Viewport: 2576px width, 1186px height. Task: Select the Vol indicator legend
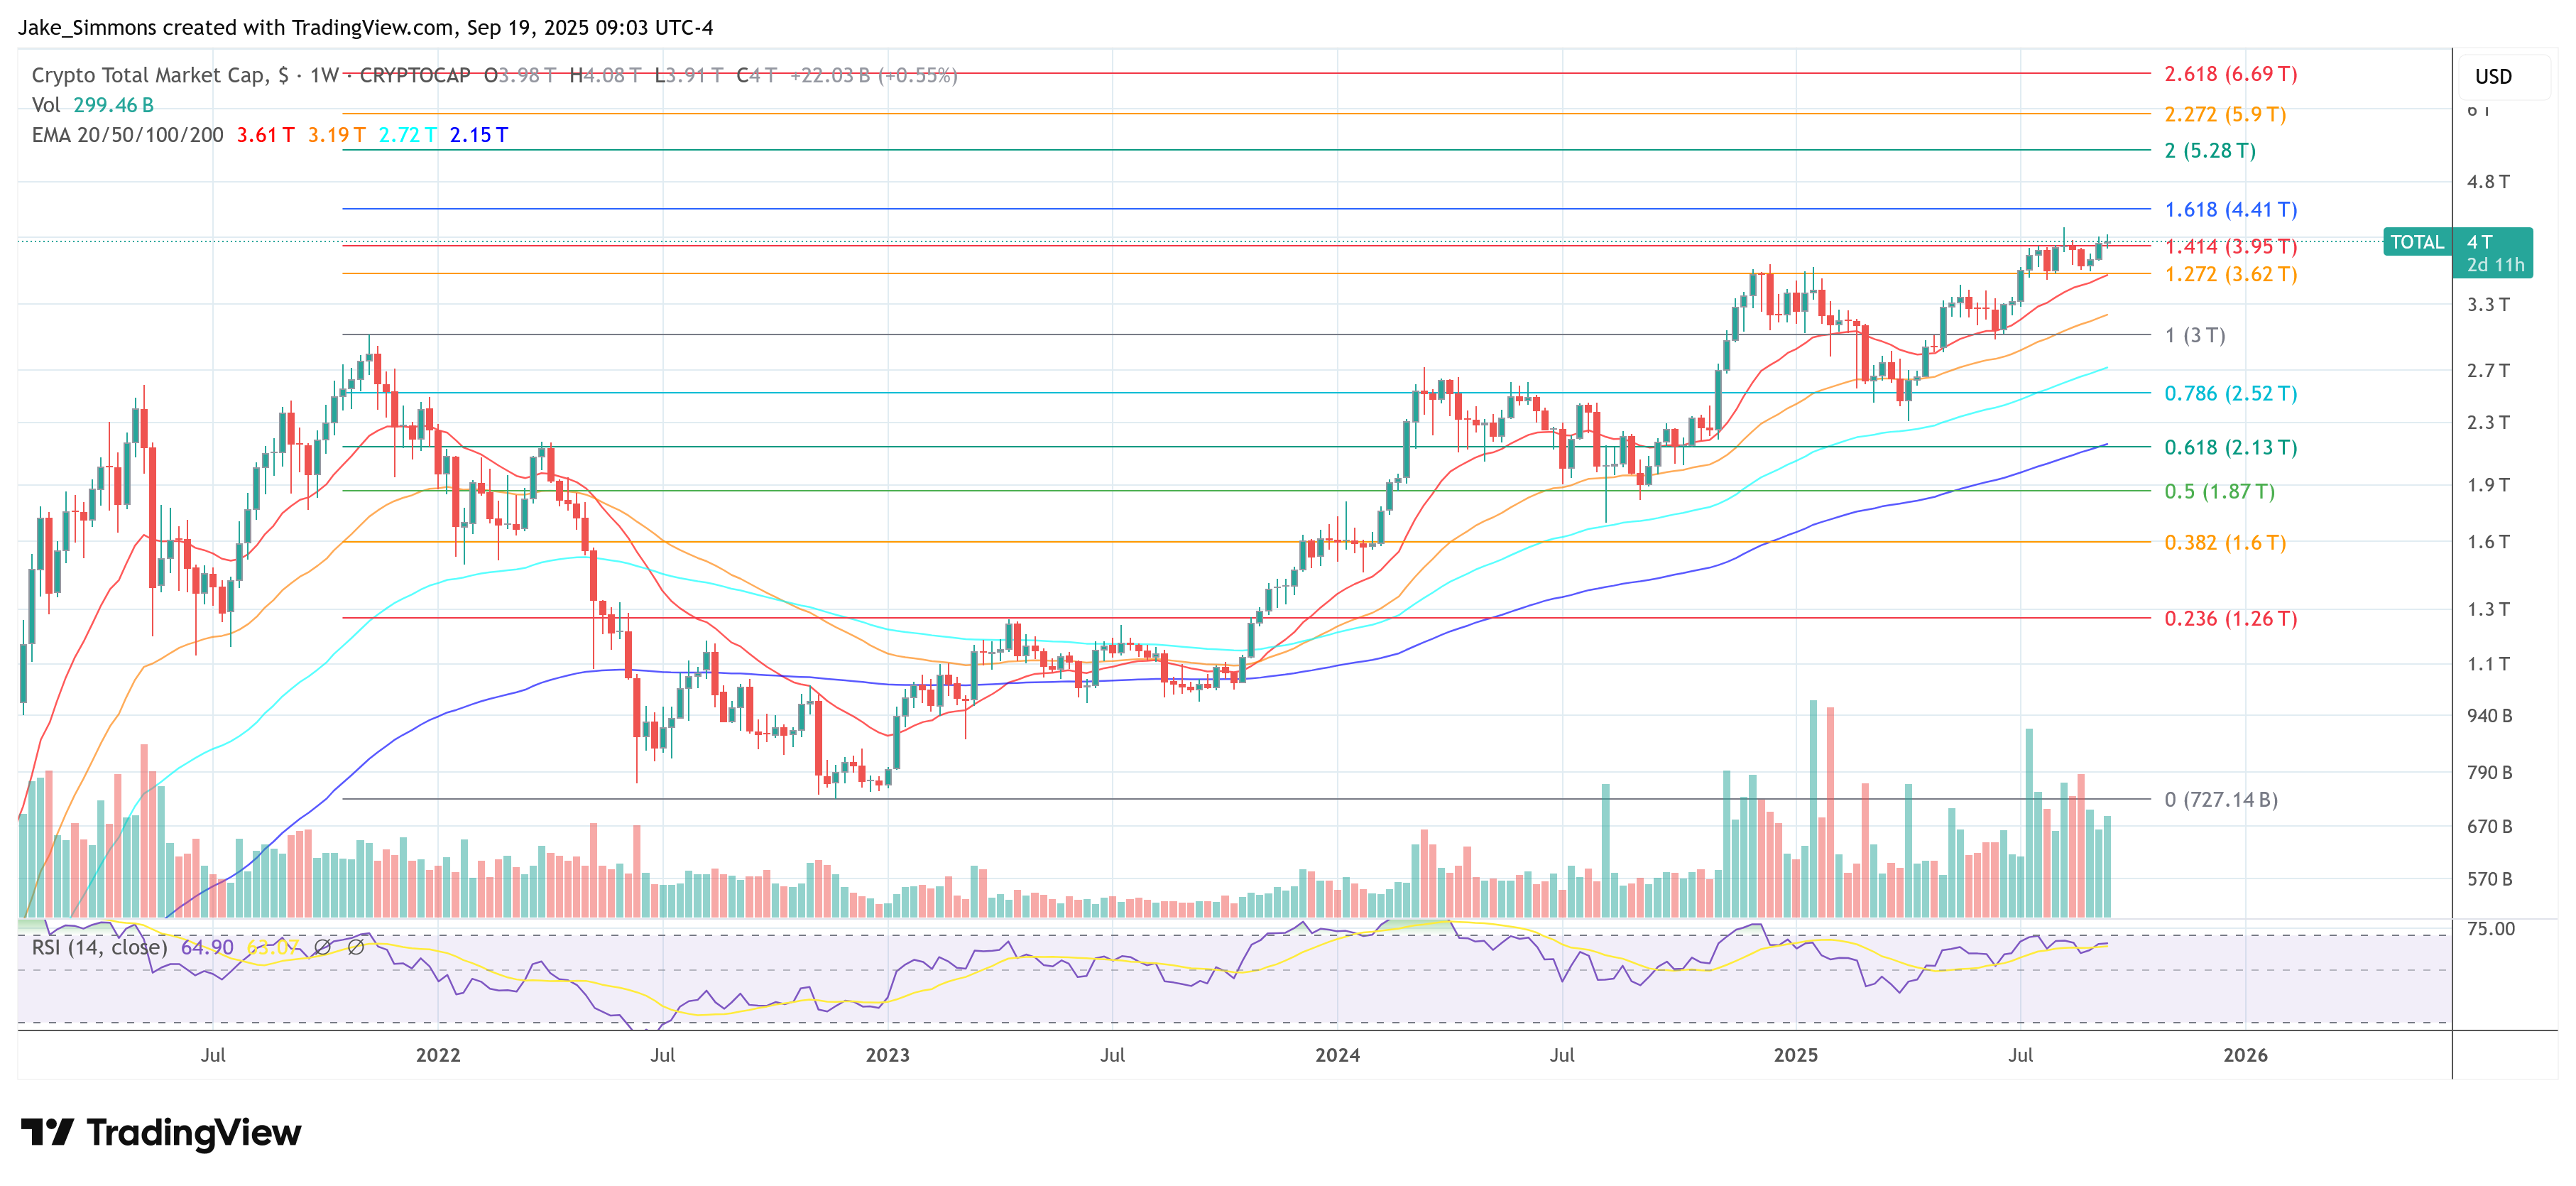[46, 105]
